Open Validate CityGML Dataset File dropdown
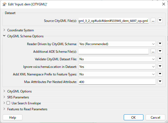This screenshot has width=168, height=123. click(x=117, y=59)
